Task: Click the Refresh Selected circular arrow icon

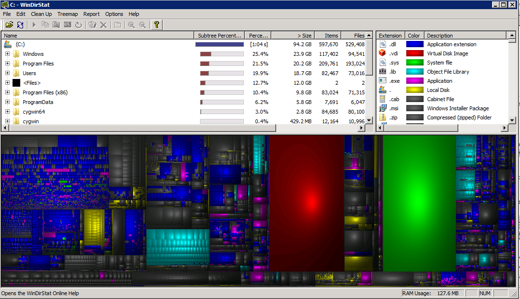Action: click(78, 25)
